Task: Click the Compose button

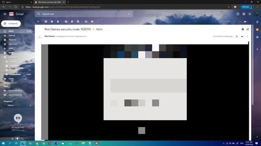Action: [x=11, y=24]
